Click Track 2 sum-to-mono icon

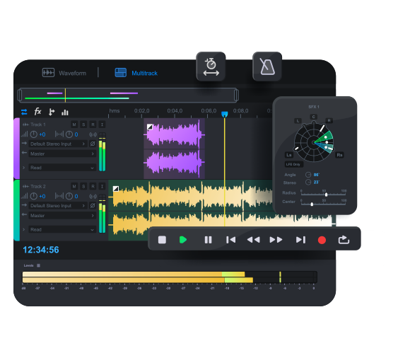pos(93,196)
